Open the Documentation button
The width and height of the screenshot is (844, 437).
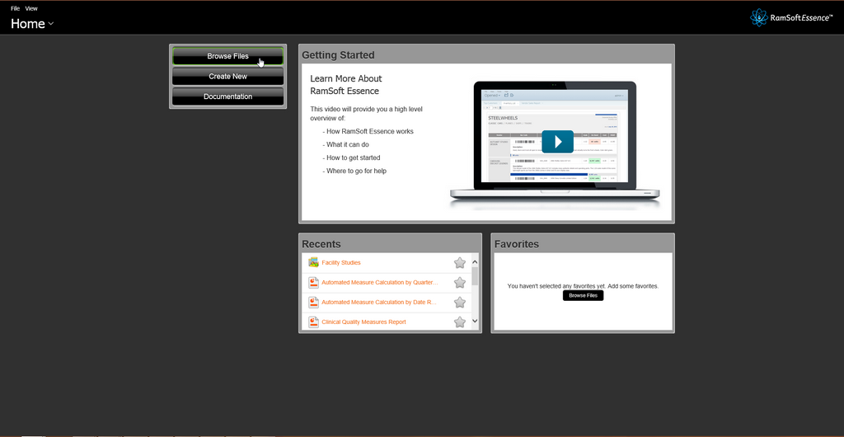[x=227, y=96]
